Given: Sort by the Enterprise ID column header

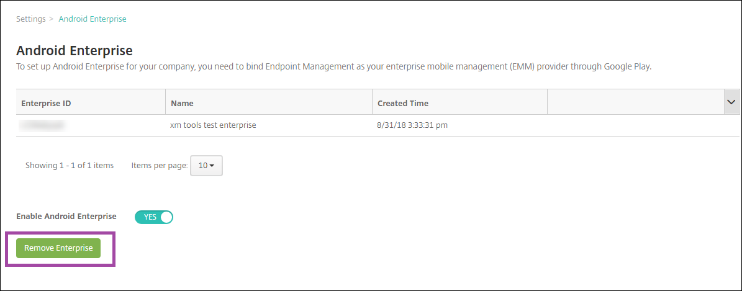Looking at the screenshot, I should pyautogui.click(x=46, y=103).
